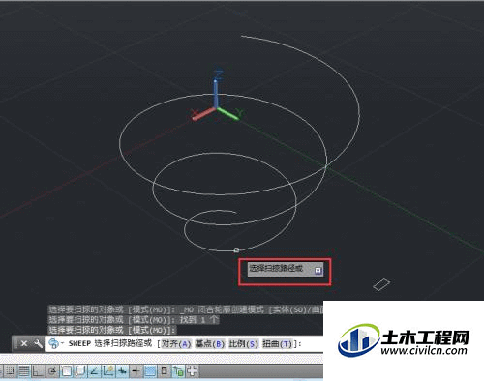Select the helix curve as sweep path

(x=236, y=250)
